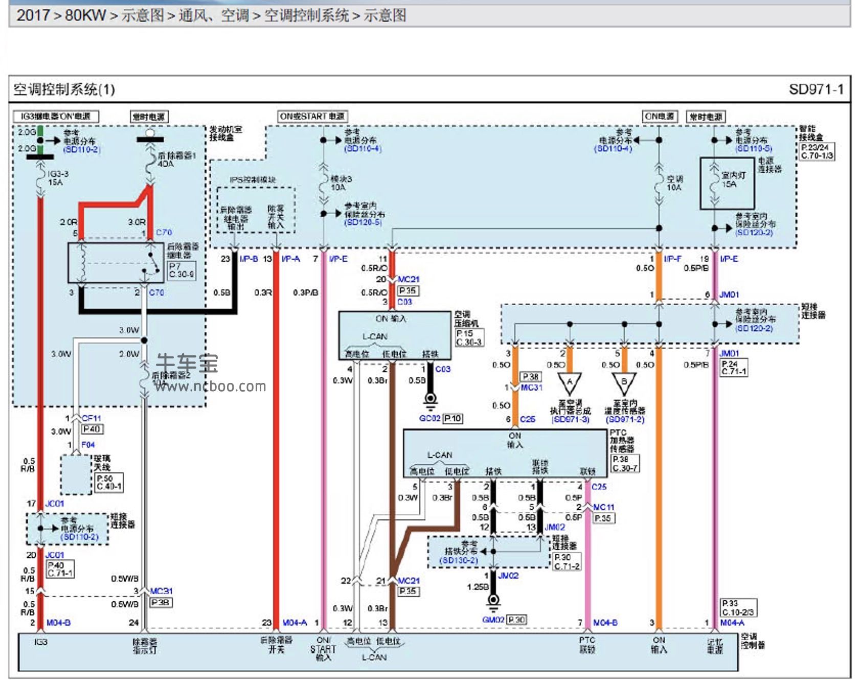The image size is (860, 680).
Task: Click the P.30 C.71-2 page reference box
Action: tap(567, 561)
